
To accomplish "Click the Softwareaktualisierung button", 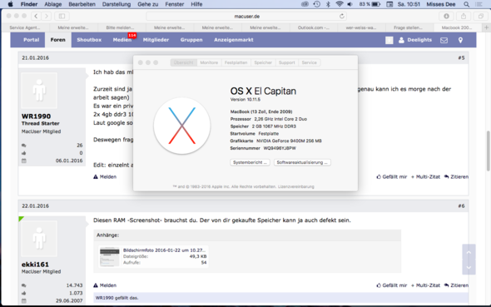I will coord(302,162).
